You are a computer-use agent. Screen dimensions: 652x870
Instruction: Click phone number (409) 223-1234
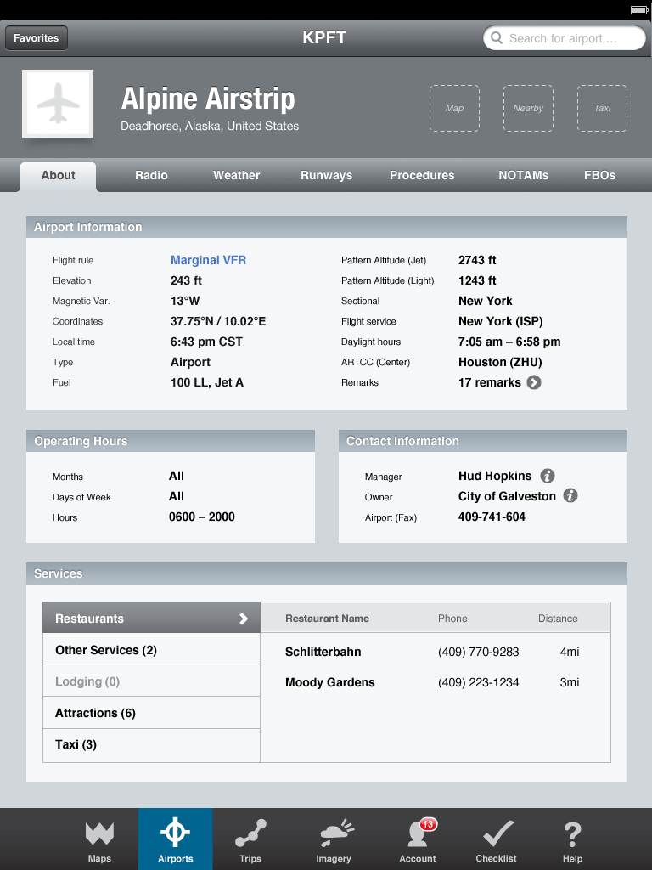tap(479, 682)
